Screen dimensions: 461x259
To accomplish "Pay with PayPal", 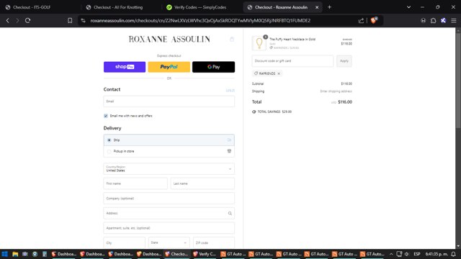I will (169, 67).
